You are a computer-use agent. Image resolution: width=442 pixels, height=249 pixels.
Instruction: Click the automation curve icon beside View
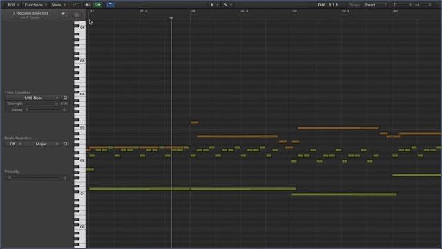[x=75, y=5]
